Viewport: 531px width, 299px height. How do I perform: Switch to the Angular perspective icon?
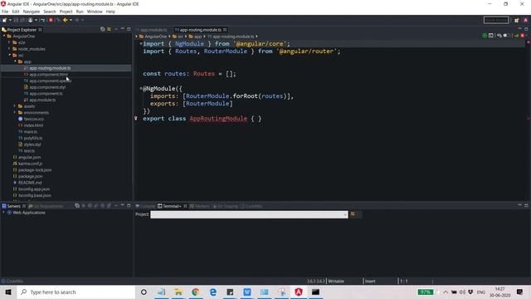coord(525,20)
